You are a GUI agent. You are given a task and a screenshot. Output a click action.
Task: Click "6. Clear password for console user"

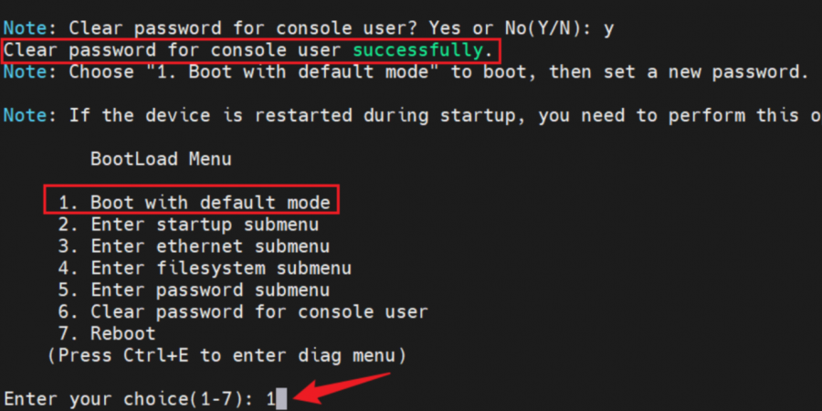[x=243, y=312]
